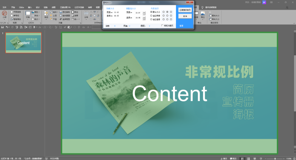
Task: Enable the 参考线 guides checkbox
Action: [x=12, y=16]
